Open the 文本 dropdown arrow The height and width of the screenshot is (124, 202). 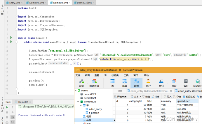(140, 97)
